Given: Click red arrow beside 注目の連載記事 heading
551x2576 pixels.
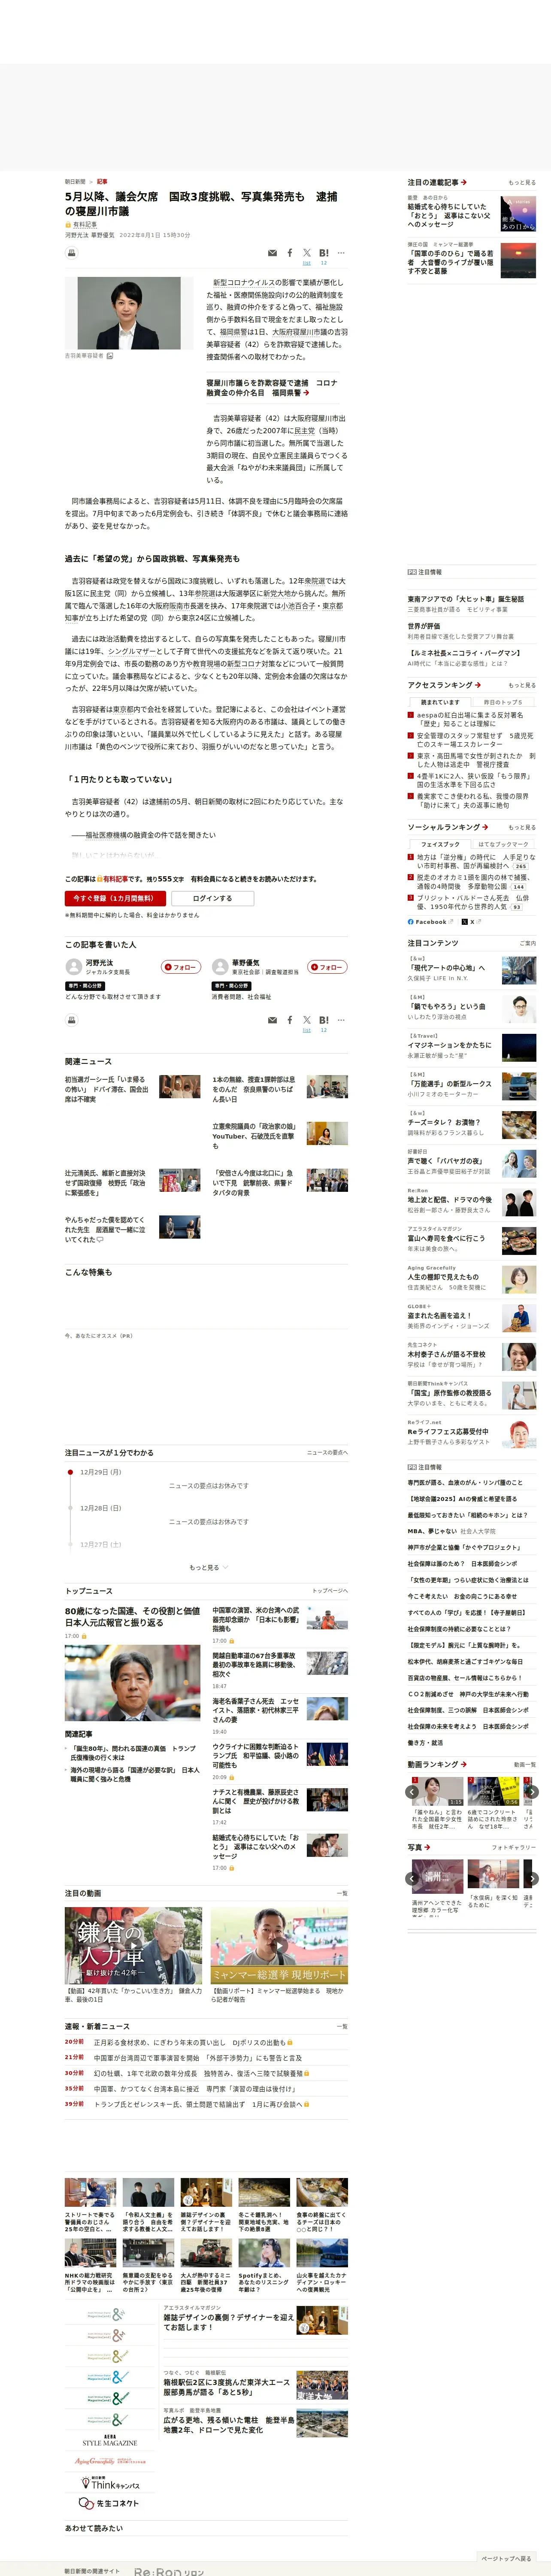Looking at the screenshot, I should coord(464,182).
